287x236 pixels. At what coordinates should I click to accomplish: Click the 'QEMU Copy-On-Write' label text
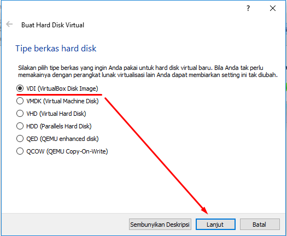pos(77,151)
